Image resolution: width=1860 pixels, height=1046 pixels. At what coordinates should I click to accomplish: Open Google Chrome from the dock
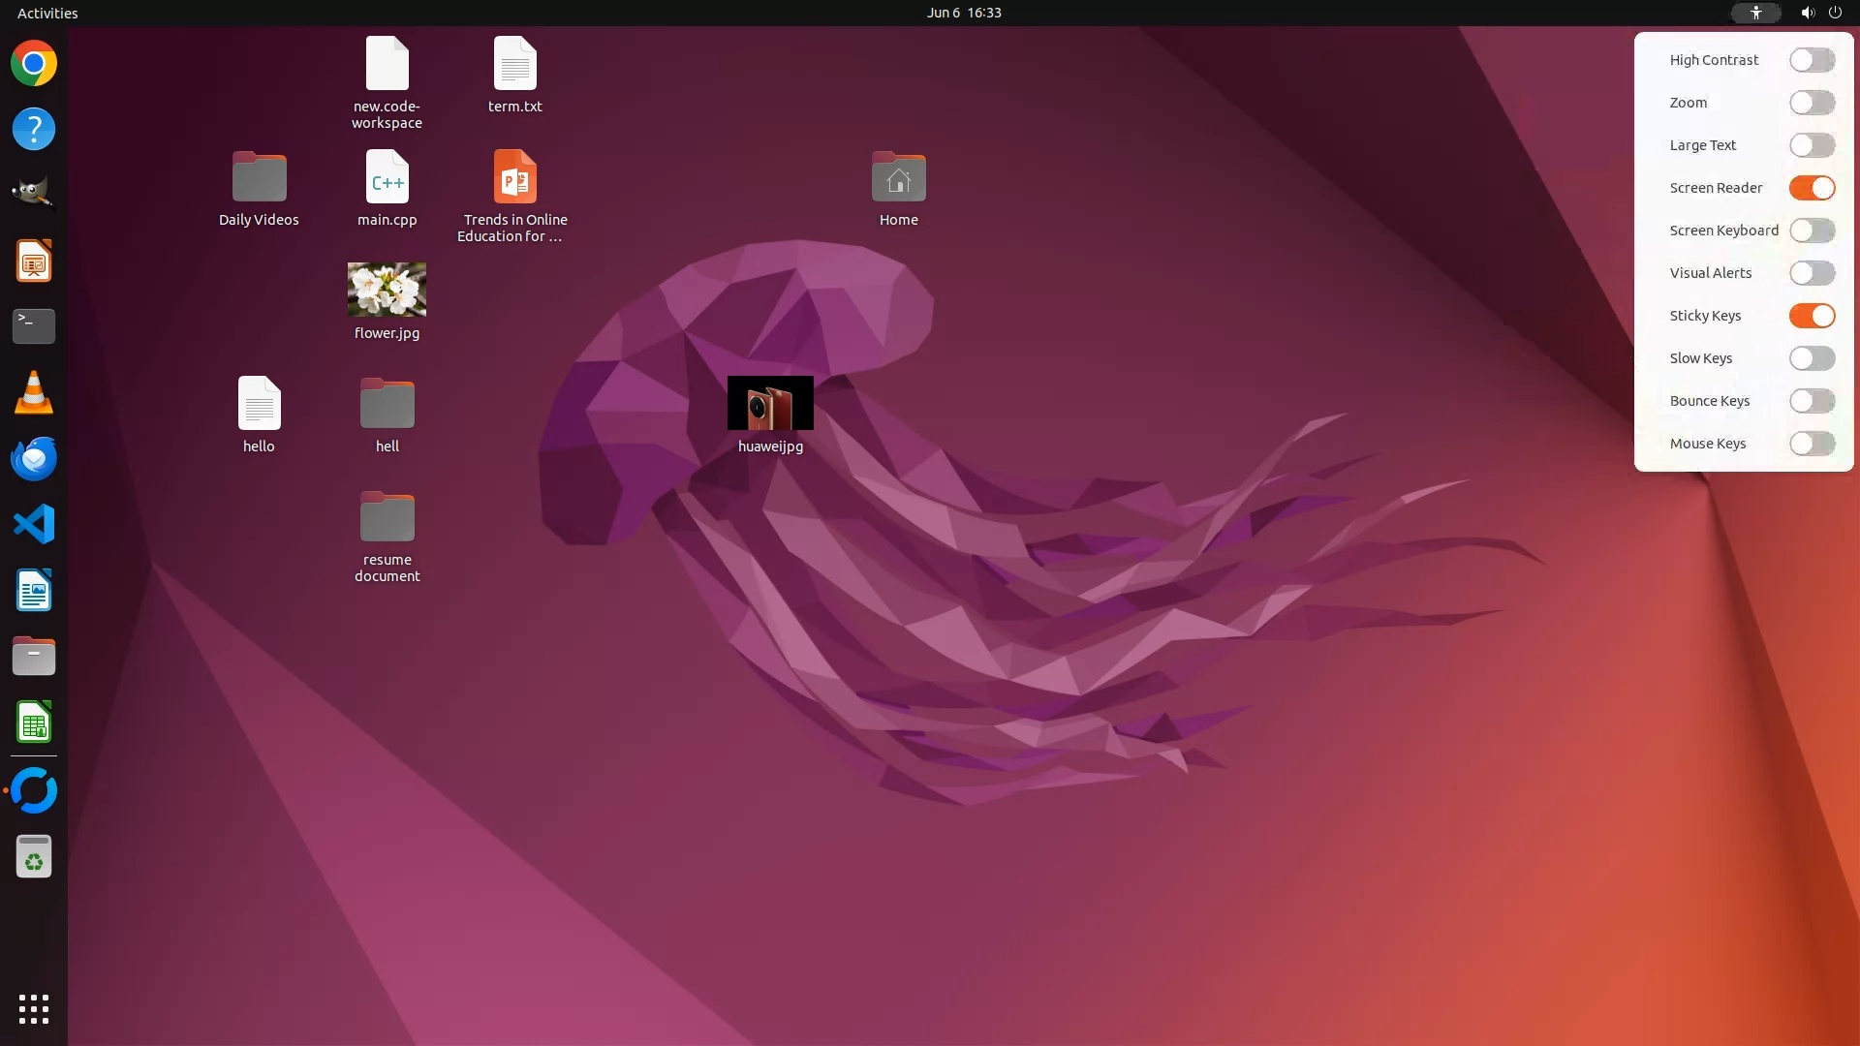coord(34,64)
